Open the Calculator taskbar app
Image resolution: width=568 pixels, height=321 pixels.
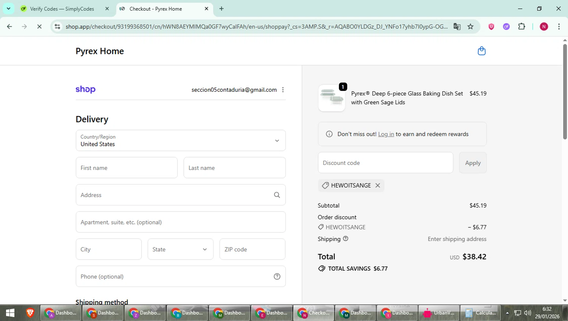[481, 313]
